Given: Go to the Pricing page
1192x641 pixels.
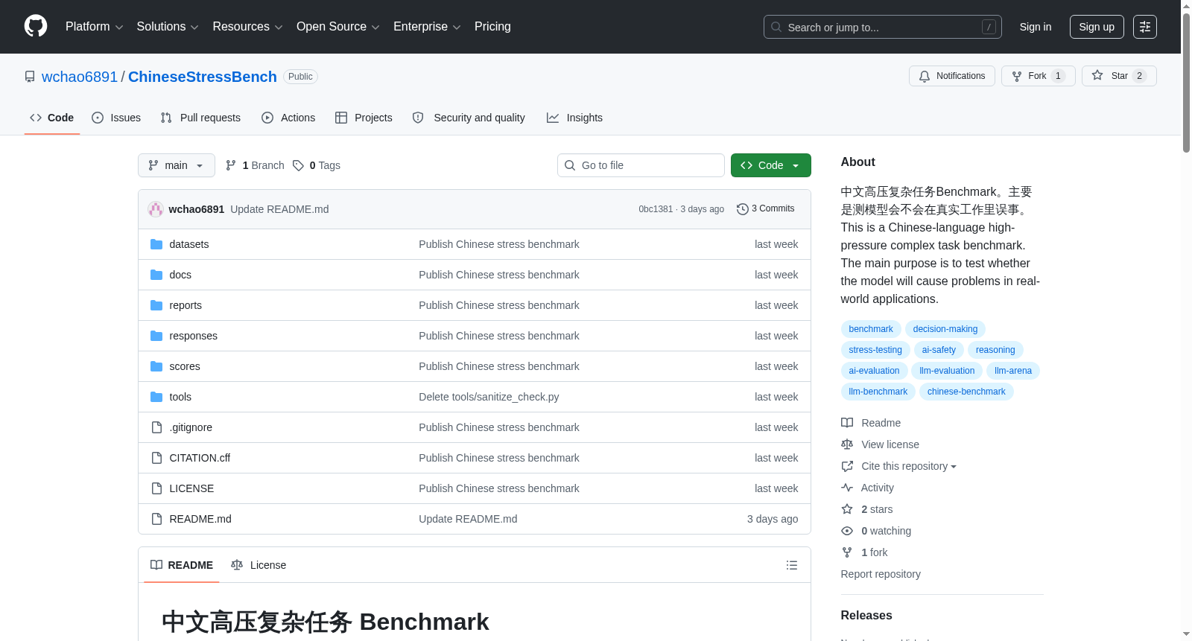Looking at the screenshot, I should click(492, 27).
